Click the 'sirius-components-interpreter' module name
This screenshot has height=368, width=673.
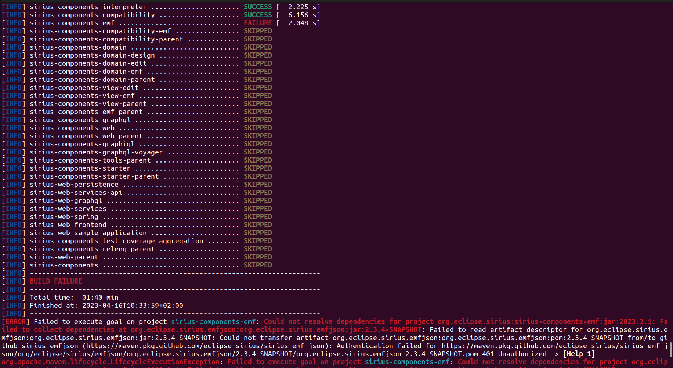pyautogui.click(x=88, y=7)
